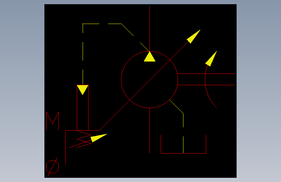Viewport: 281px width, 182px height.
Task: Select the yellow triangle at the circle's top
Action: (150, 57)
